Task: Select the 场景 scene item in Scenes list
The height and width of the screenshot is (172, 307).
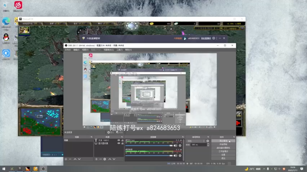Action: click(78, 140)
